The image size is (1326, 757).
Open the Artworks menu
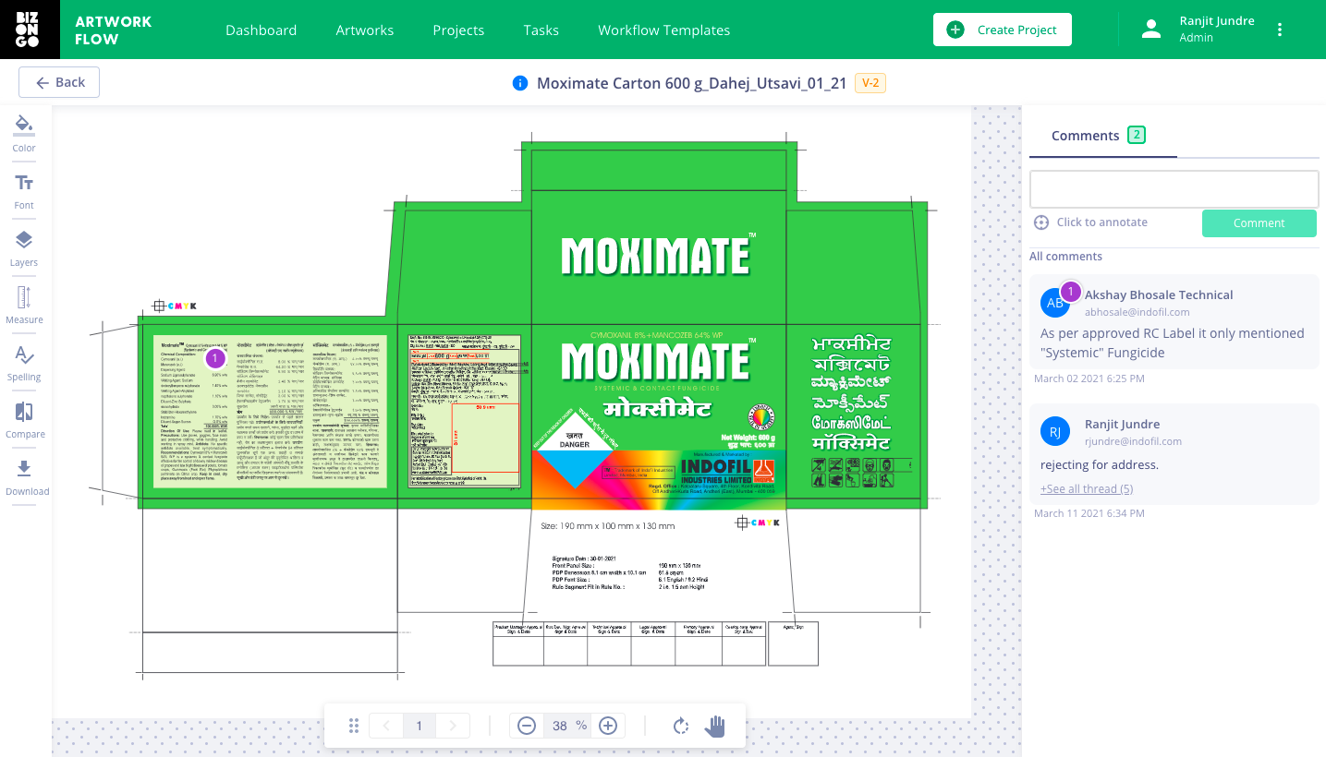coord(365,30)
